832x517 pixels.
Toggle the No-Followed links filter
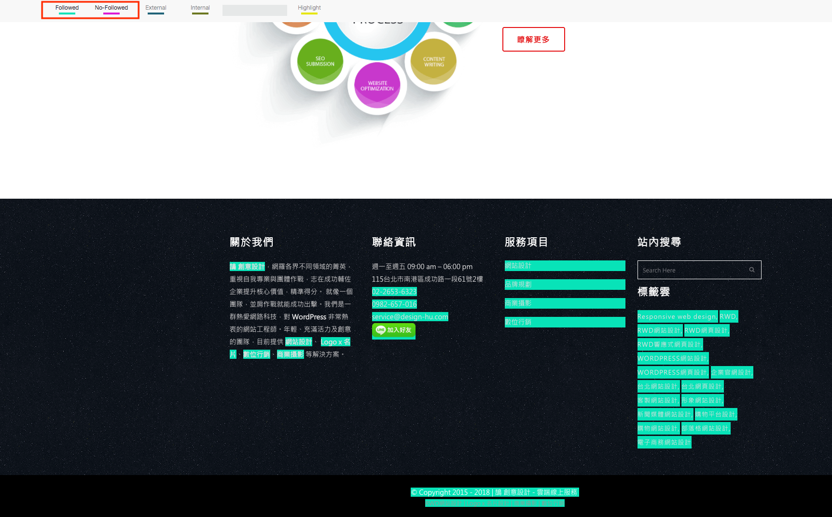111,8
